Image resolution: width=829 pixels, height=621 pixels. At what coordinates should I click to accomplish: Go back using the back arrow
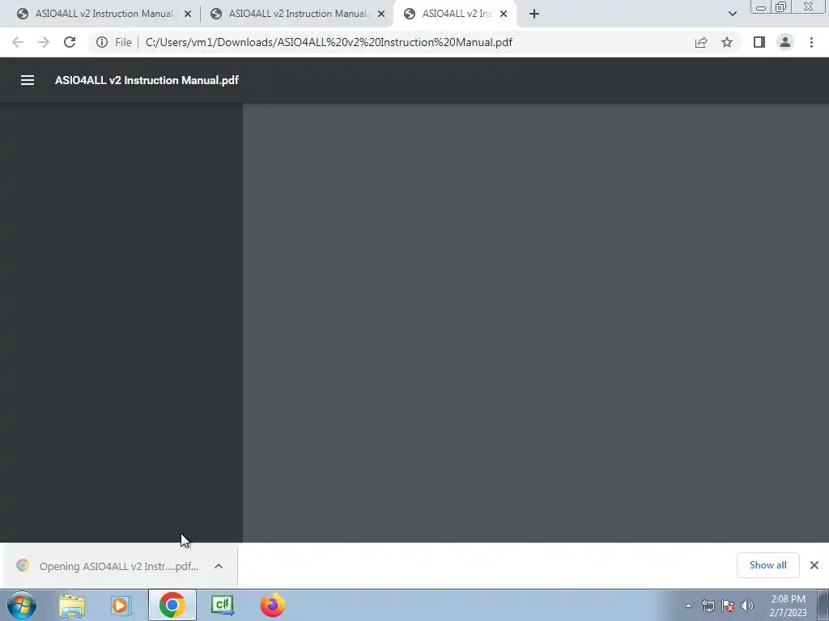(x=18, y=42)
